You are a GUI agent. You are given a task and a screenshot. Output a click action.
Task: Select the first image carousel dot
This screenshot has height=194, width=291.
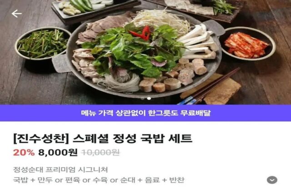tap(142, 99)
